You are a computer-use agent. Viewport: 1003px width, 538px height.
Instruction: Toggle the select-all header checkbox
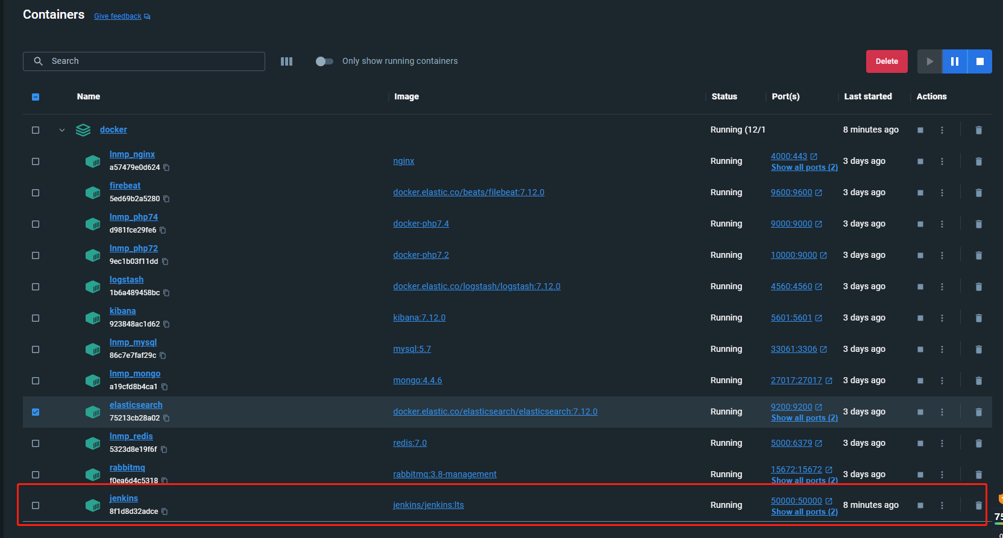pyautogui.click(x=36, y=97)
